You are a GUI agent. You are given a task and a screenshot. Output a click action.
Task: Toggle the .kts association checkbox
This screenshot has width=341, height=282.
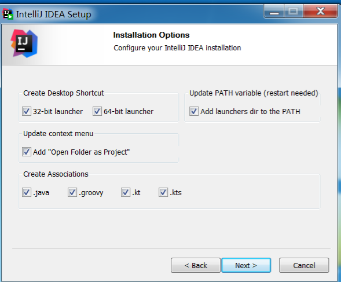(x=163, y=193)
